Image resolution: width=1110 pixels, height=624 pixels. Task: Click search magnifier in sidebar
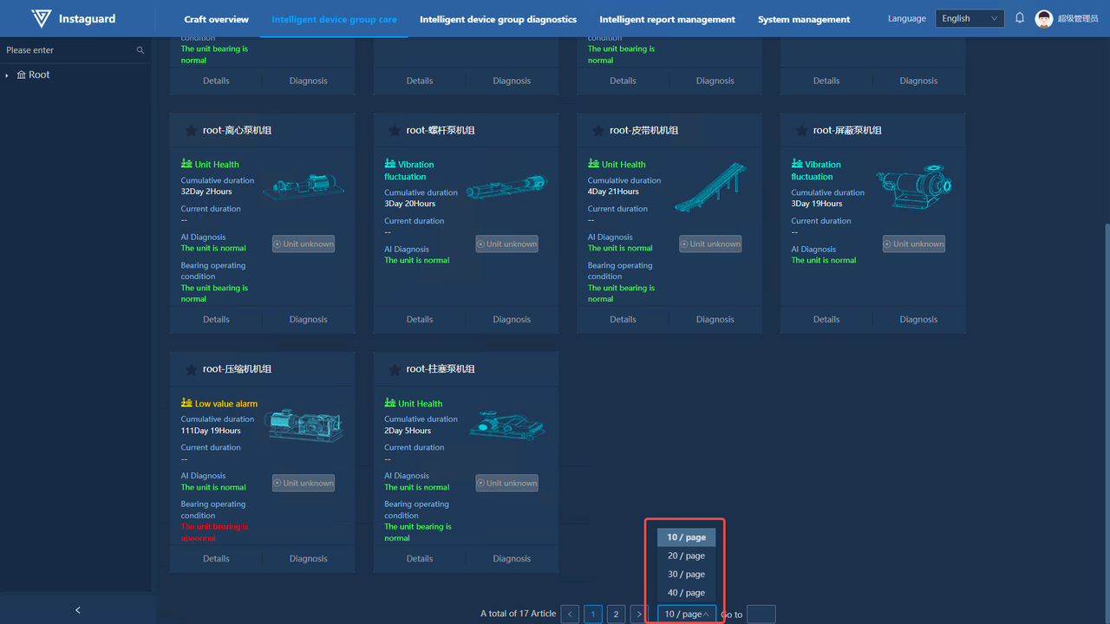pos(140,50)
